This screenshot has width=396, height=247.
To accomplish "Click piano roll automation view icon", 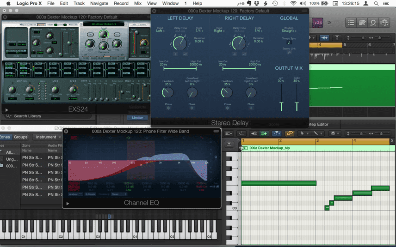I will [x=241, y=133].
